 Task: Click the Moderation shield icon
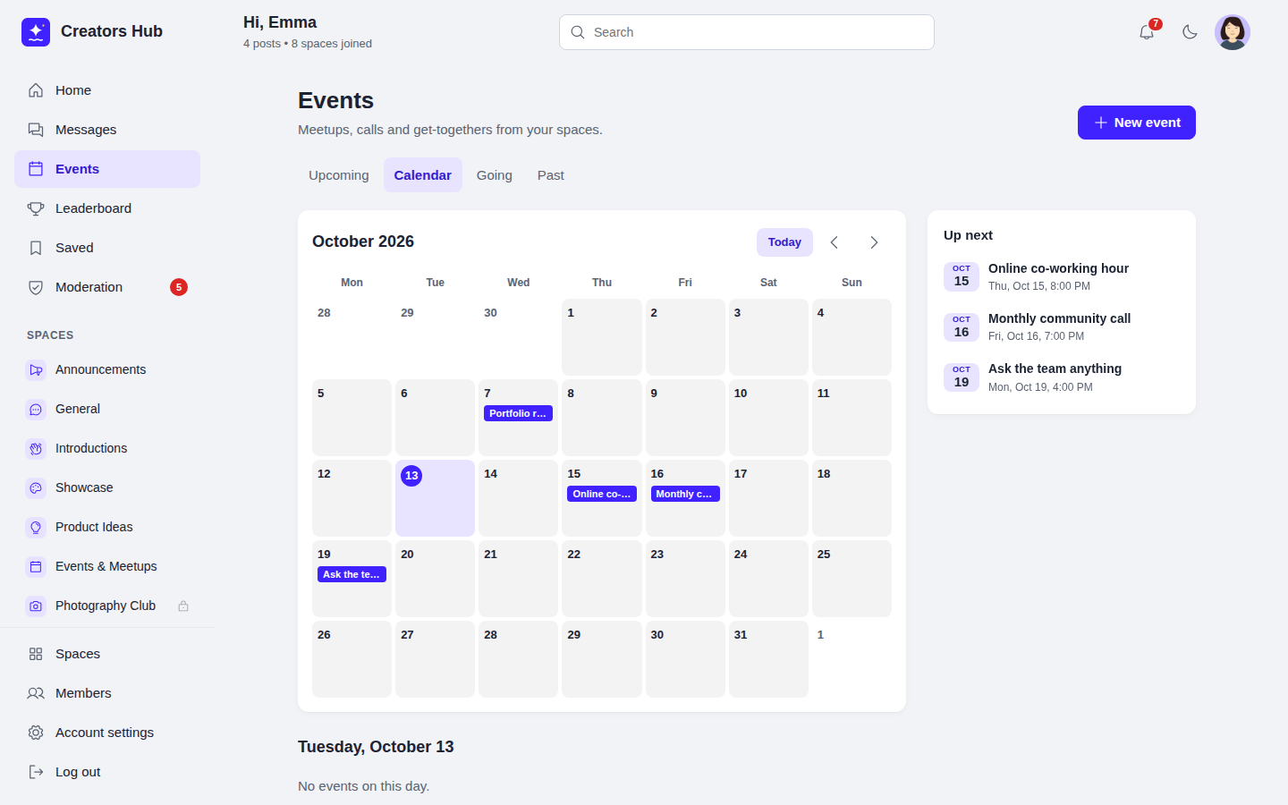36,287
